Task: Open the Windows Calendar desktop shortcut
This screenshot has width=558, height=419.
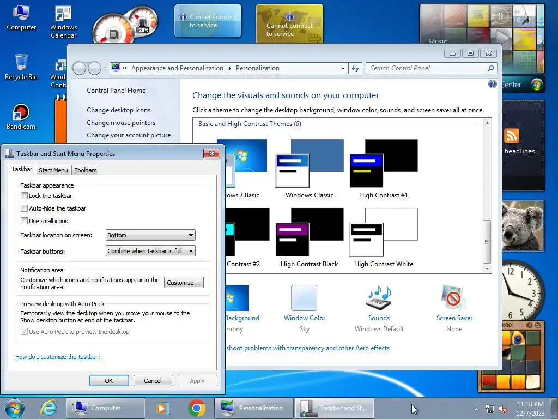Action: coord(63,22)
